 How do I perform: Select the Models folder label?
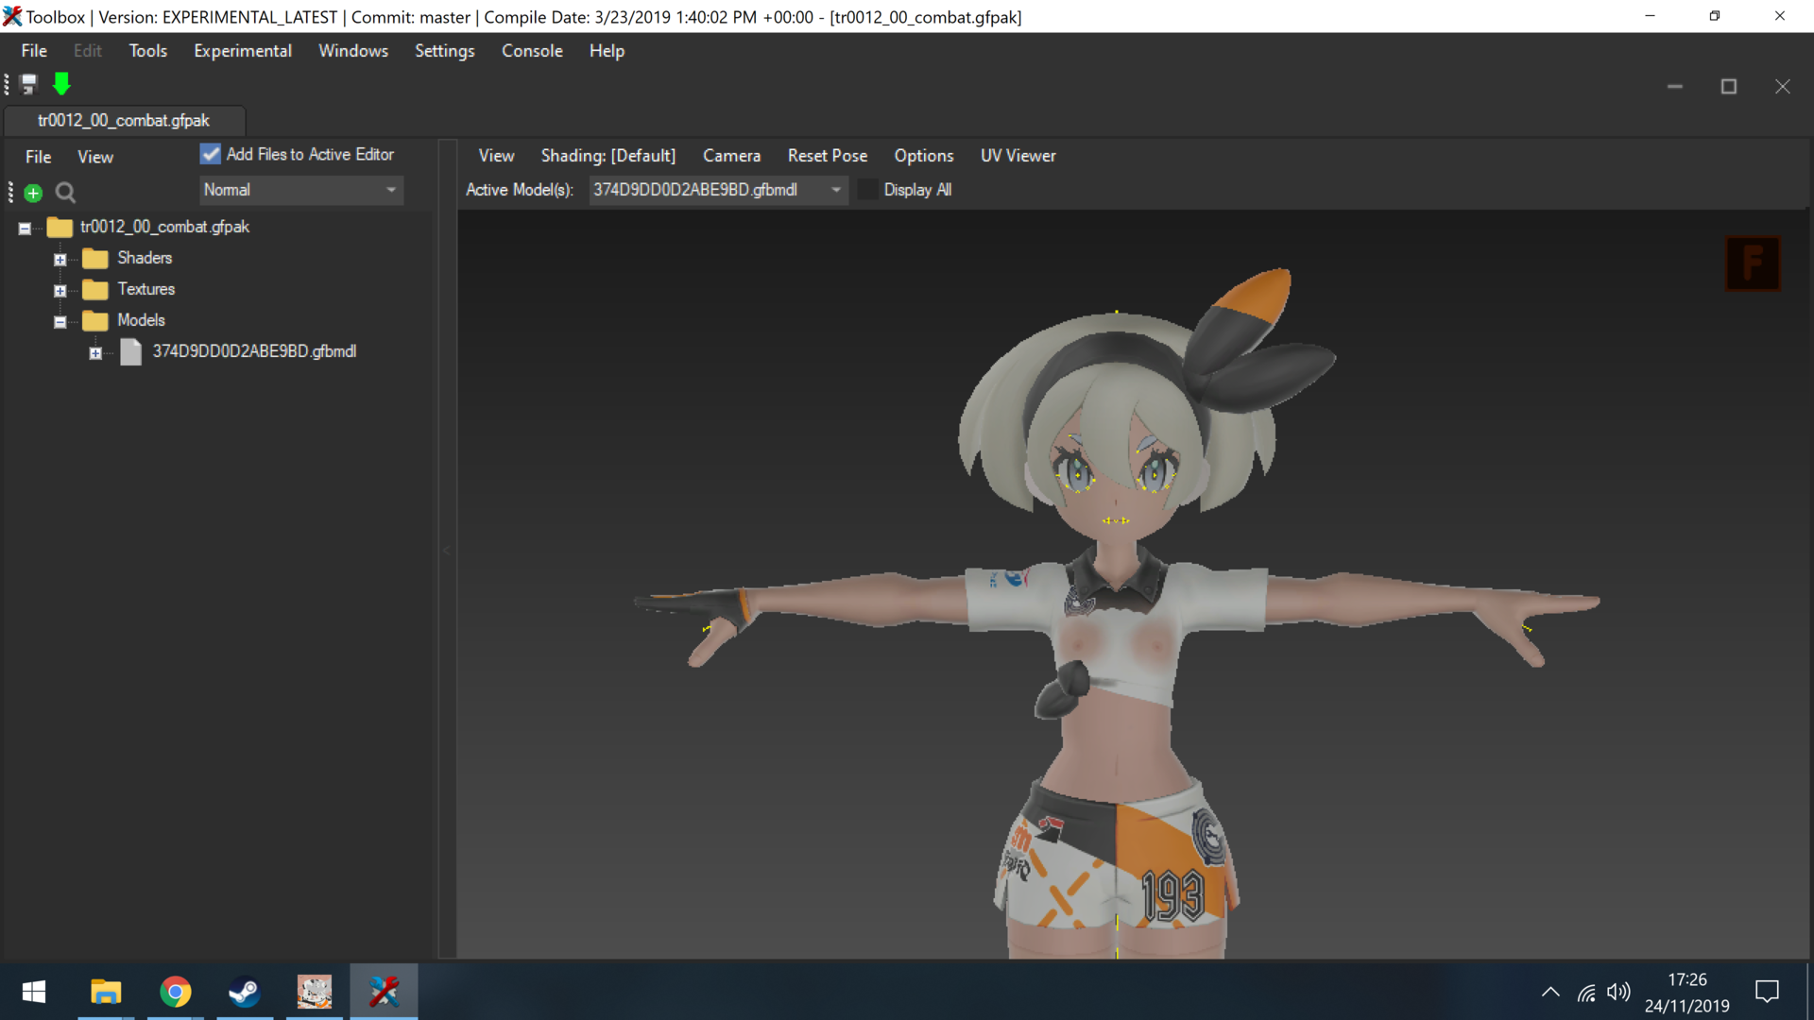[x=141, y=321]
